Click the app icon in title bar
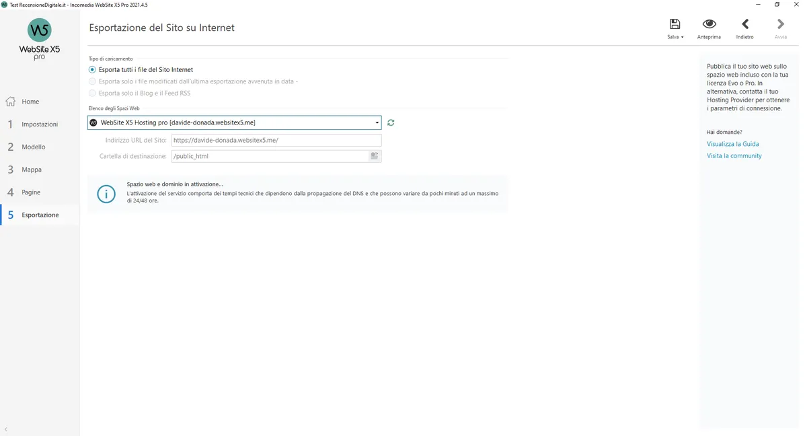 coord(5,5)
